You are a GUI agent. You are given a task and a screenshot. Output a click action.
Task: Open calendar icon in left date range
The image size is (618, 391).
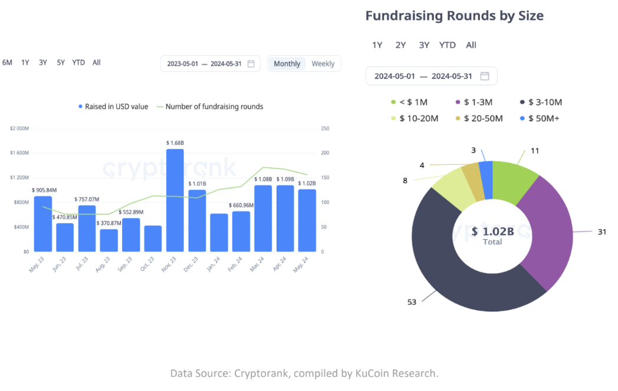pyautogui.click(x=251, y=64)
